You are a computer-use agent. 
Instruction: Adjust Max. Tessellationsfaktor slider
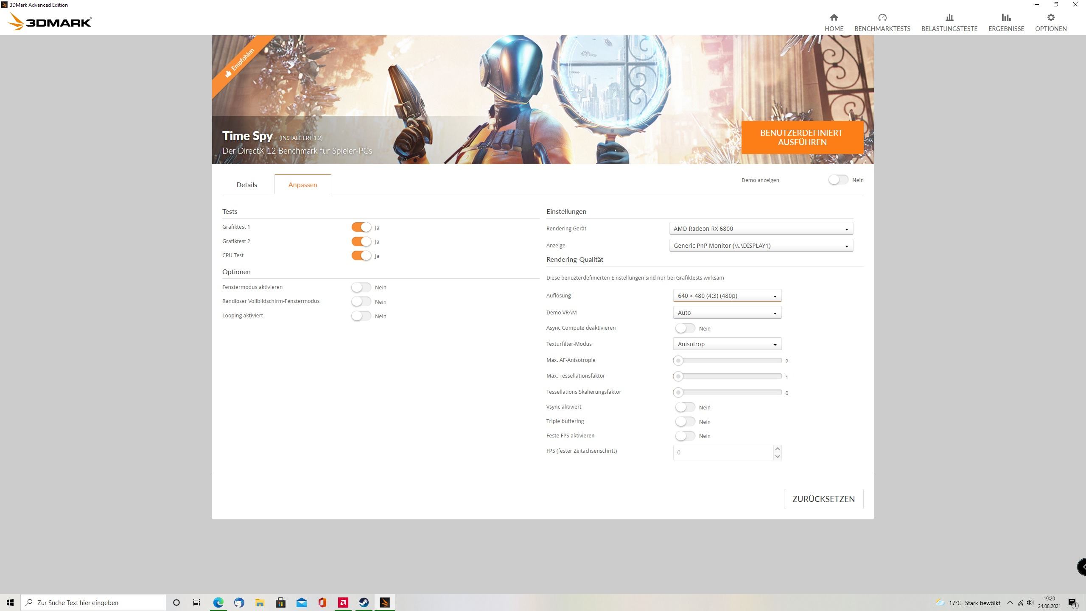(x=727, y=376)
